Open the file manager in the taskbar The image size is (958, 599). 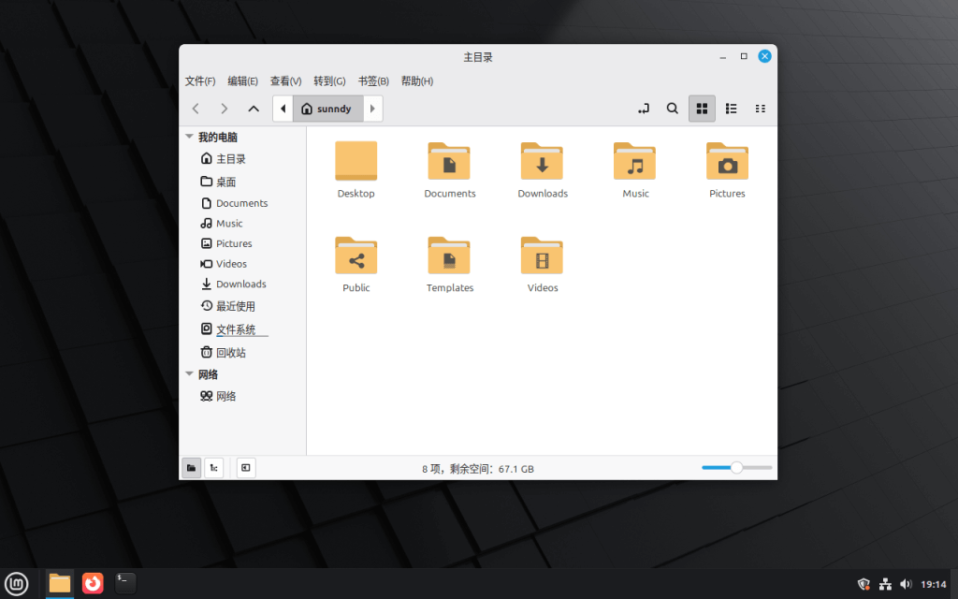60,584
